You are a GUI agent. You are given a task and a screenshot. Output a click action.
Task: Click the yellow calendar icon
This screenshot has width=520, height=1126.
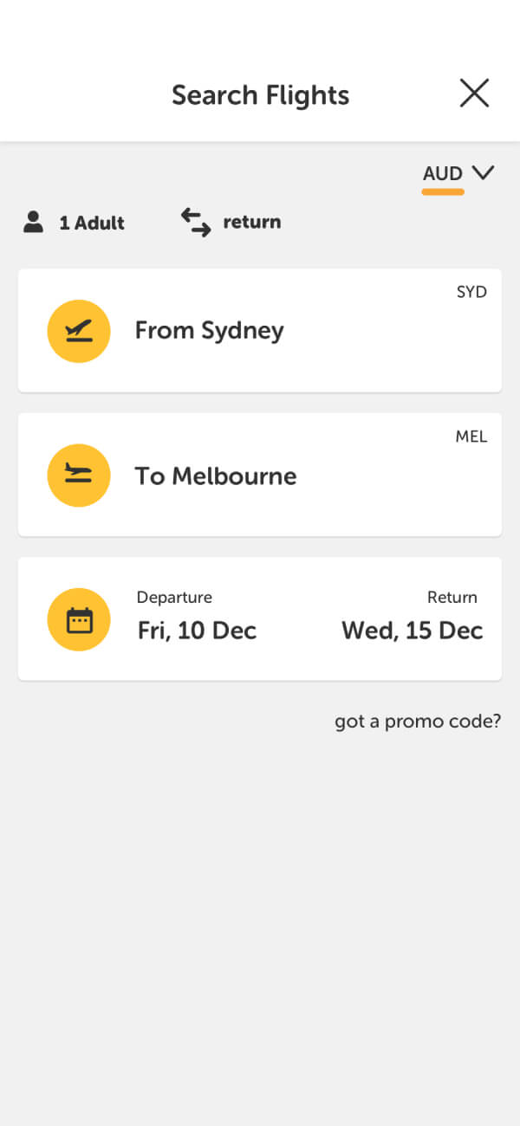pyautogui.click(x=79, y=619)
